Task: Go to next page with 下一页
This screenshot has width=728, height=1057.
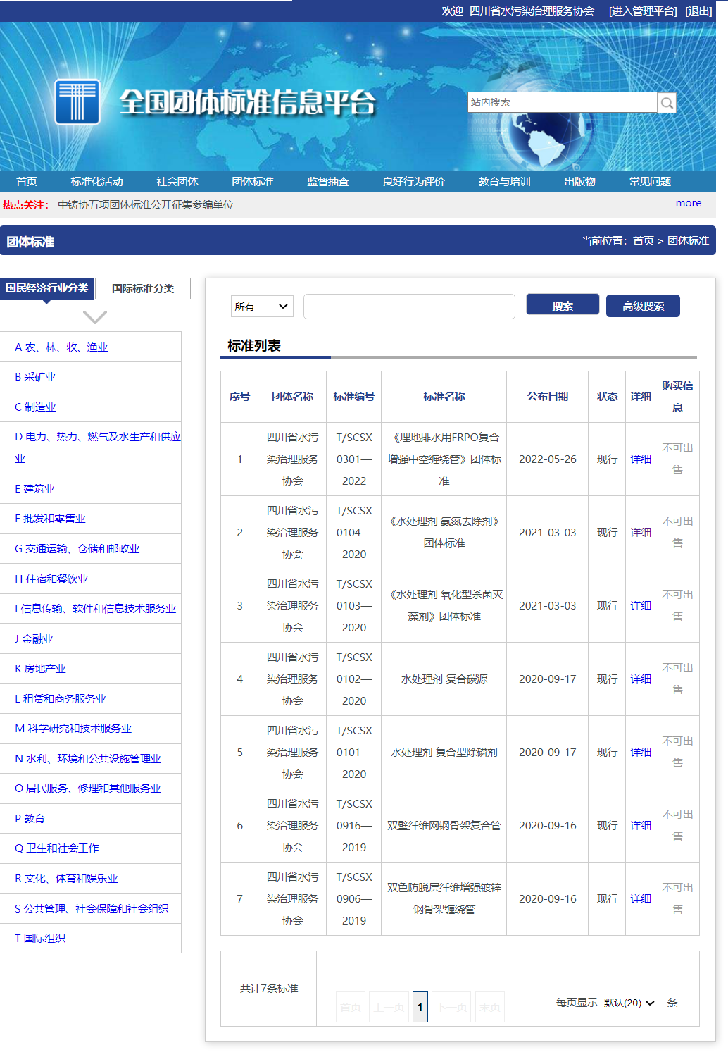Action: pos(450,1007)
